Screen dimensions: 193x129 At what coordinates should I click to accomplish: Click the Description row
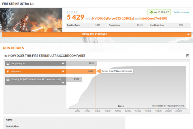click(x=12, y=126)
